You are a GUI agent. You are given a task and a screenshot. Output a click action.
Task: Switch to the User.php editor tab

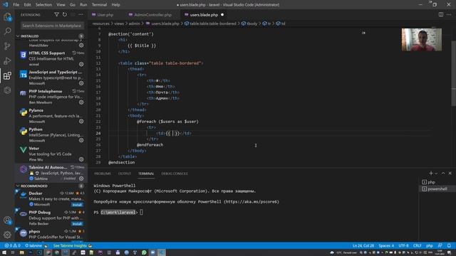(x=105, y=14)
